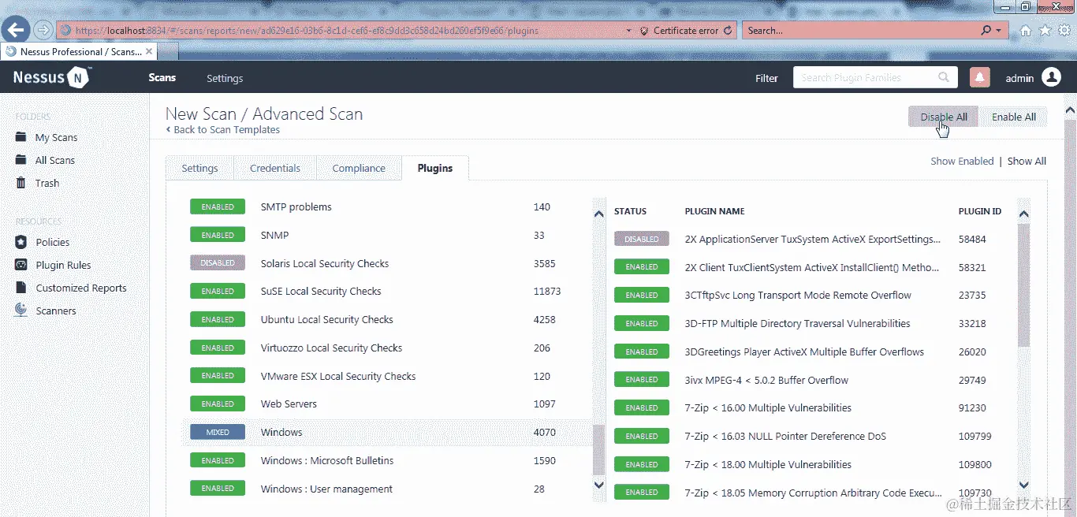
Task: Click the browser Back arrow button
Action: (x=17, y=30)
